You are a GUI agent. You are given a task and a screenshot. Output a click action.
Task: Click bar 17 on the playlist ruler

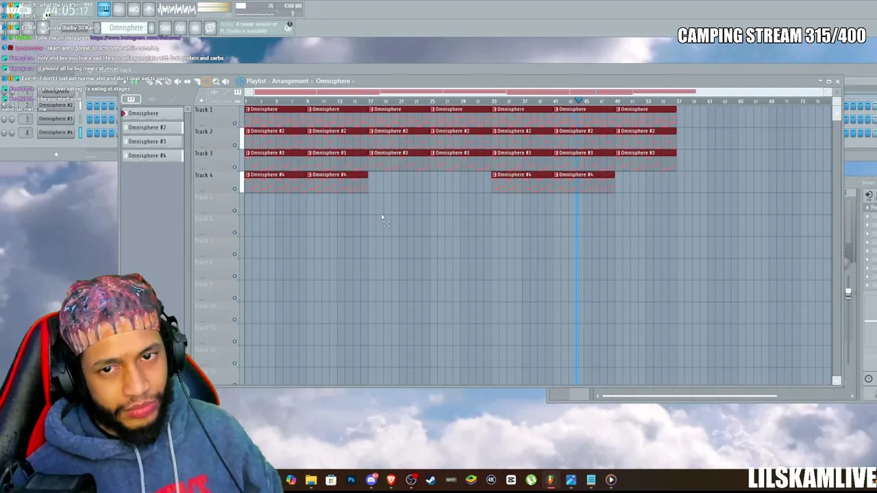pos(370,101)
